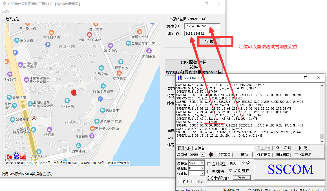Click the SSCOM log scrollbar thumb
Viewport: 327px width, 191px height.
point(322,137)
